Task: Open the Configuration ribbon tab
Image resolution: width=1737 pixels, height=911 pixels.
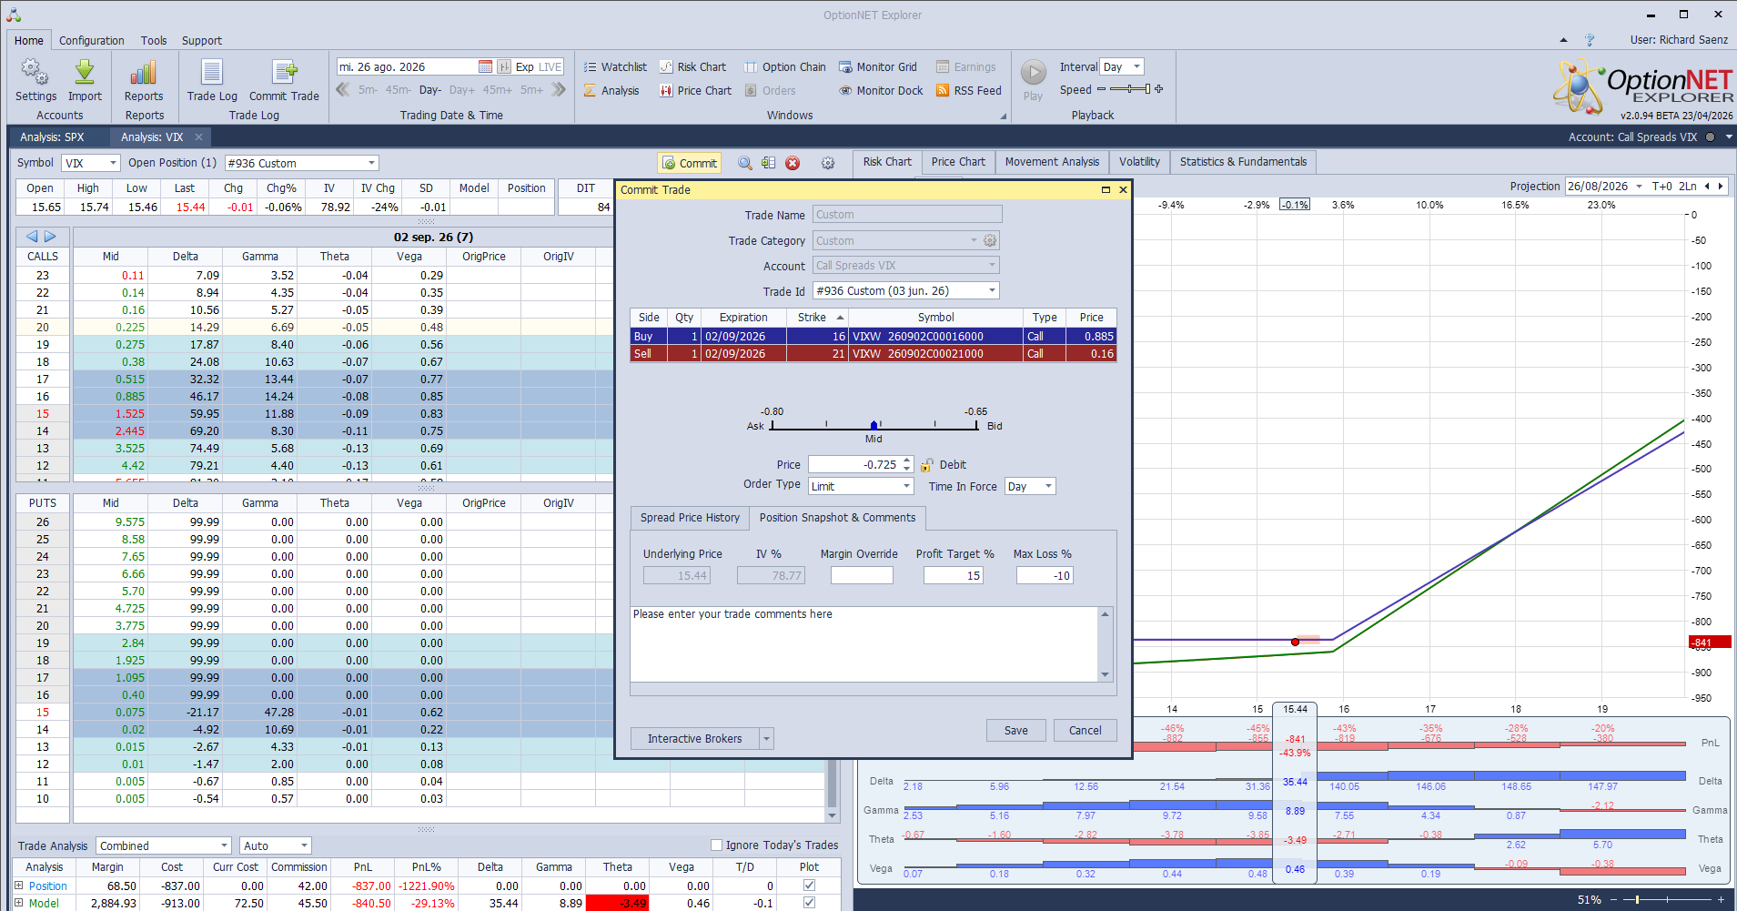Action: pos(92,40)
